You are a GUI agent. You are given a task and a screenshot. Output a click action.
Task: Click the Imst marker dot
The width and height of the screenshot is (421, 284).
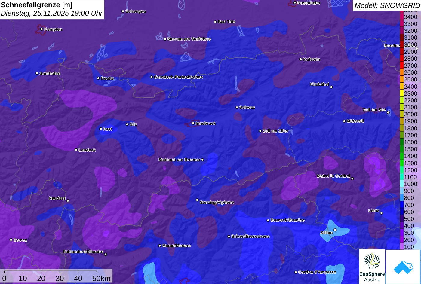click(101, 129)
